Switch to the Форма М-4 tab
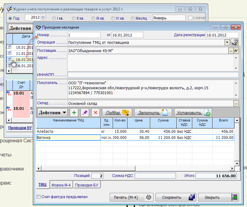 point(61,185)
